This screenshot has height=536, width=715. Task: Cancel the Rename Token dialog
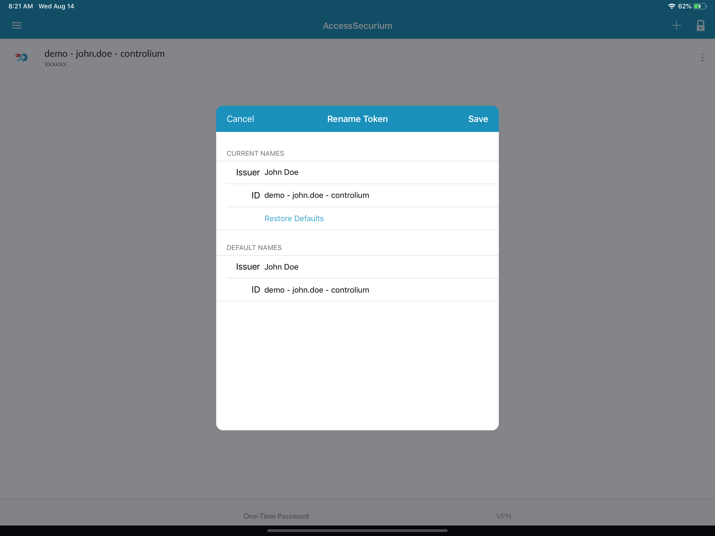[x=240, y=119]
